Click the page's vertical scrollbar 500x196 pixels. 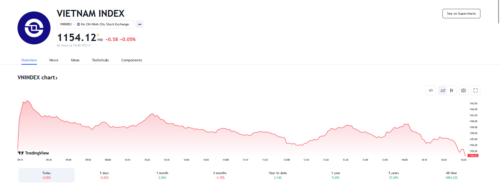pyautogui.click(x=498, y=12)
